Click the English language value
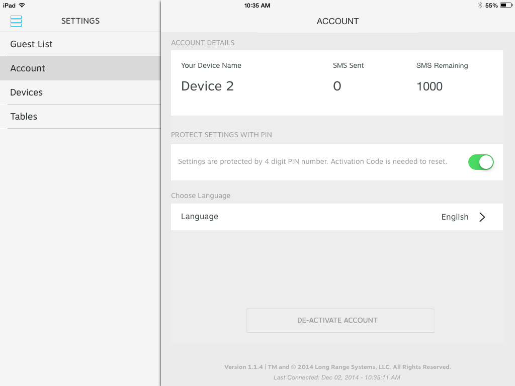 coord(455,217)
